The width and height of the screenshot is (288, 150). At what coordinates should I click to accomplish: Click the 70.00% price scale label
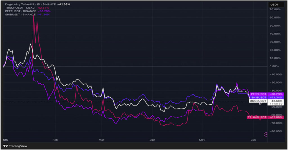click(x=275, y=9)
